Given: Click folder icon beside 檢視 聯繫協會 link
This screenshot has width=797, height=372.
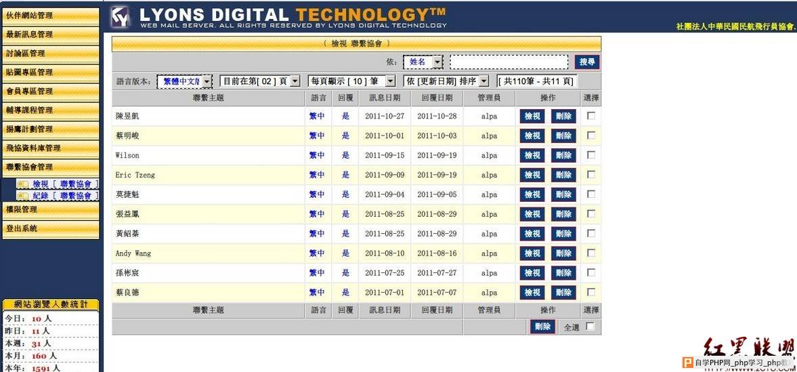Looking at the screenshot, I should [x=23, y=184].
